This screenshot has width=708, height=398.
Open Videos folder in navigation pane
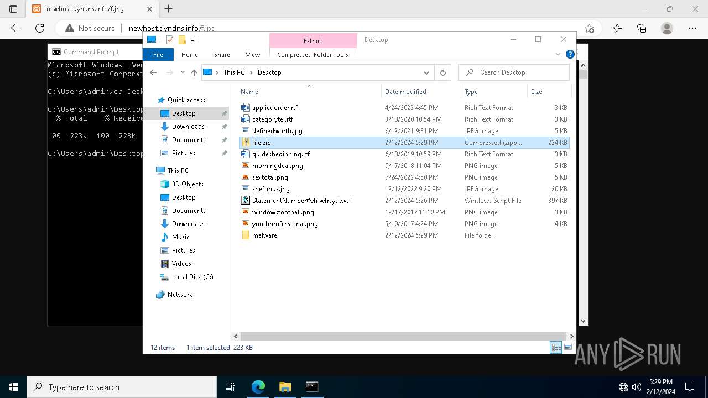pyautogui.click(x=181, y=264)
